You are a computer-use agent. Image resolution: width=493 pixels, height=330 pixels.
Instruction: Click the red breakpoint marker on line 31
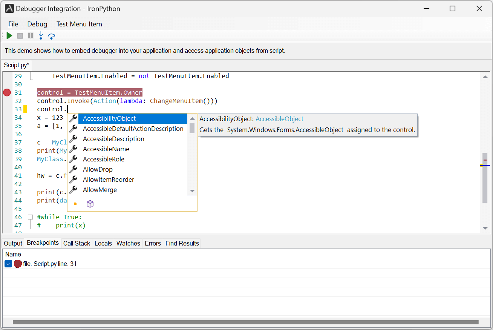7,92
